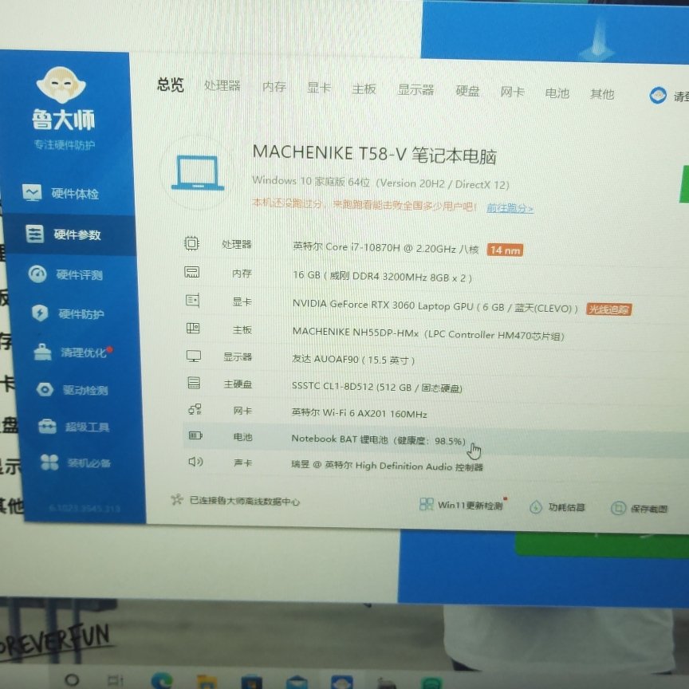Click the network icon in the 网卡 row
The height and width of the screenshot is (689, 689).
(195, 410)
